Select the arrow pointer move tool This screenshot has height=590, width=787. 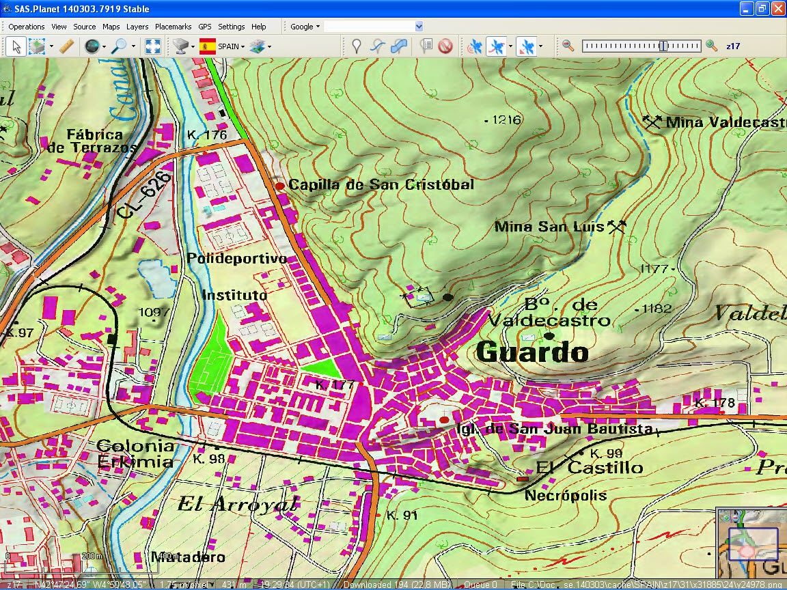click(16, 46)
